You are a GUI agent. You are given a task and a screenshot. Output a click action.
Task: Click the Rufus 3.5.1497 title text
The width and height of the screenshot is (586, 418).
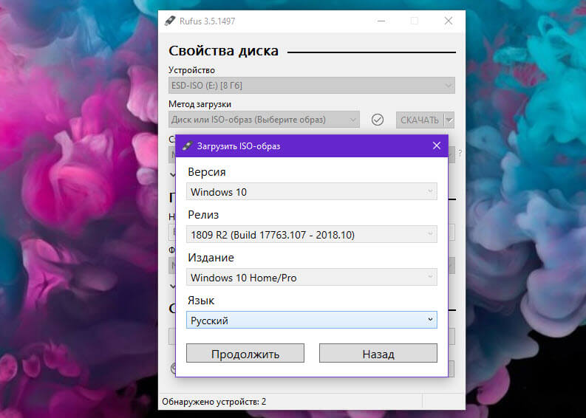tap(208, 21)
